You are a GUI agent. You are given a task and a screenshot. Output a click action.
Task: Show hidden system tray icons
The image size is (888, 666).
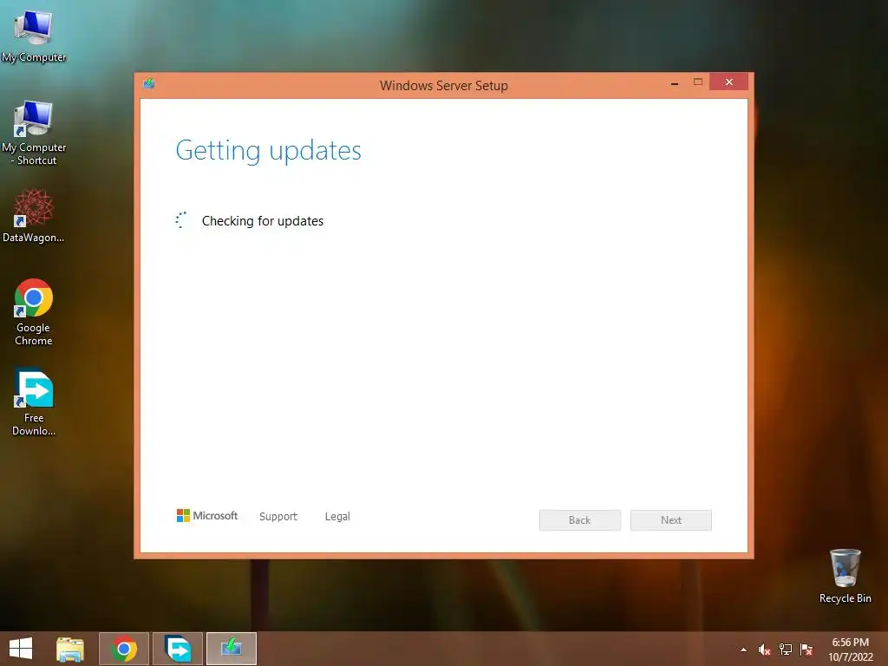coord(743,650)
